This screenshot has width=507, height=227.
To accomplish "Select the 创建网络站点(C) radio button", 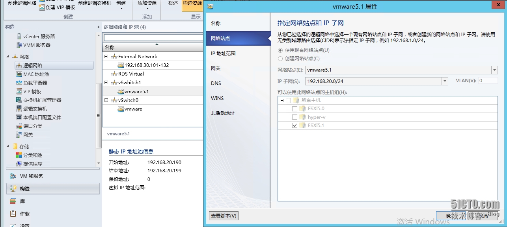I will tap(280, 59).
